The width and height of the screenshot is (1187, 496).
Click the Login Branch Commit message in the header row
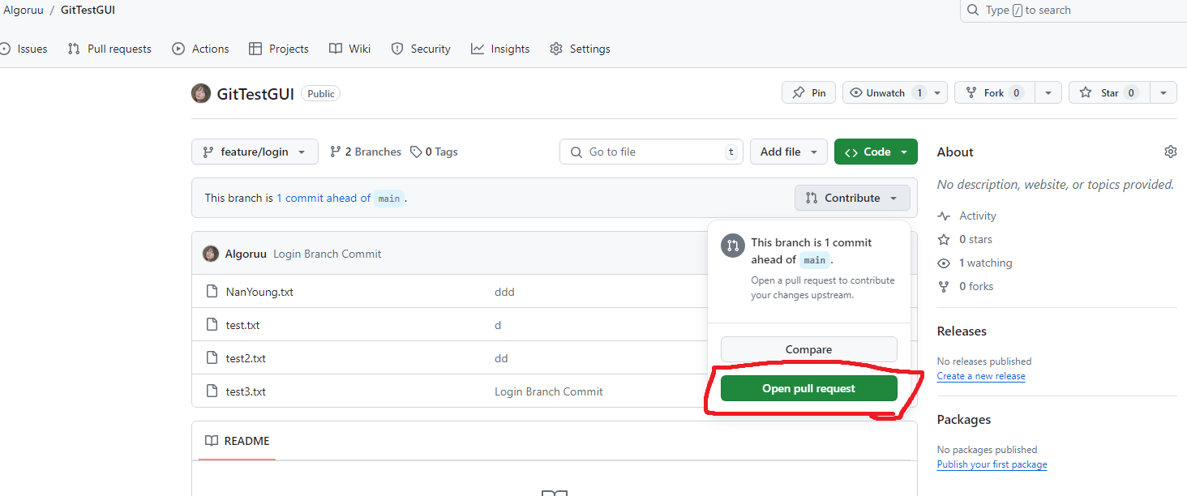(327, 254)
